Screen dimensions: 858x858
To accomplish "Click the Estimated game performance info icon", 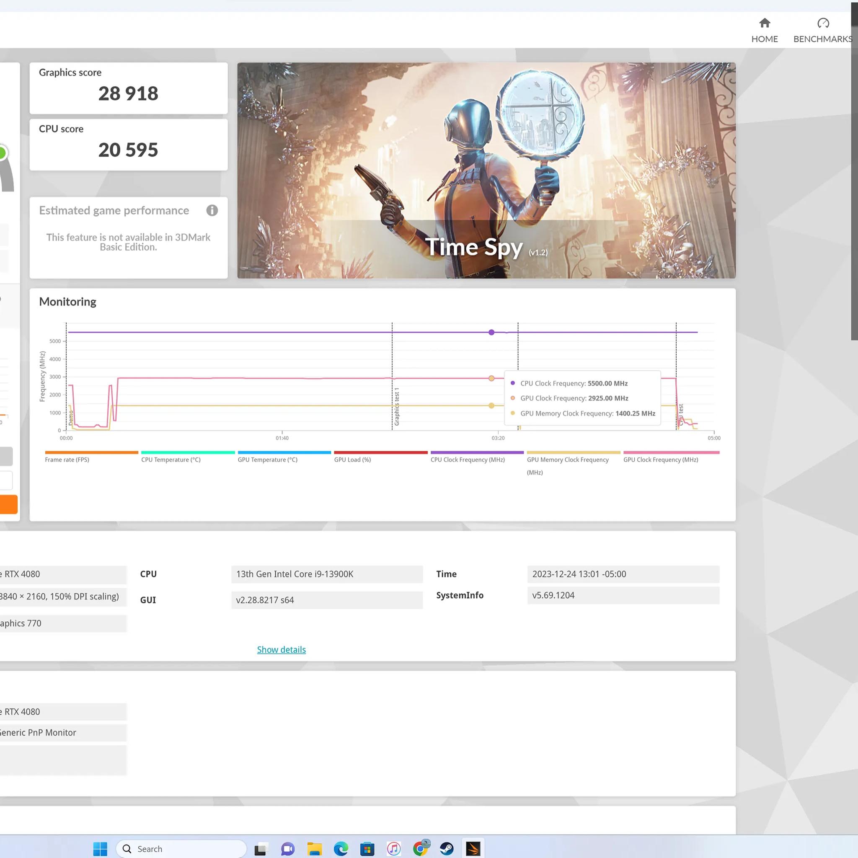I will point(212,210).
